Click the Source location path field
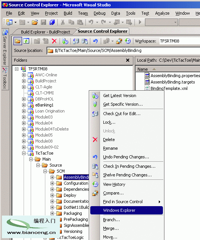Screen dimensions: 200x240 [123, 51]
